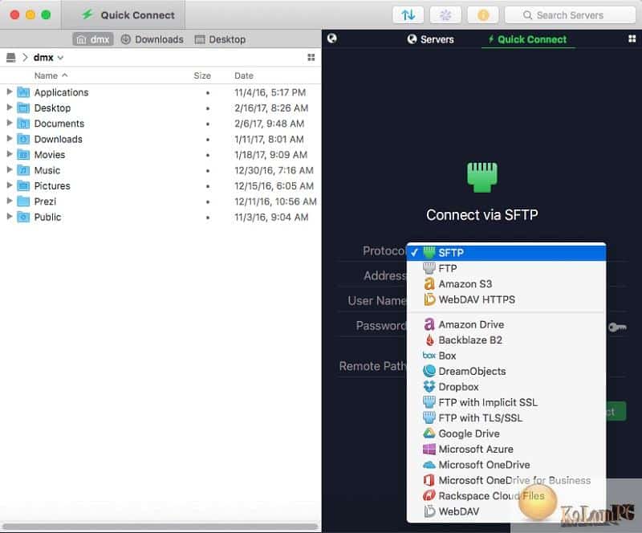Choose Backblaze B2 from protocol list
The image size is (642, 533).
pyautogui.click(x=506, y=340)
